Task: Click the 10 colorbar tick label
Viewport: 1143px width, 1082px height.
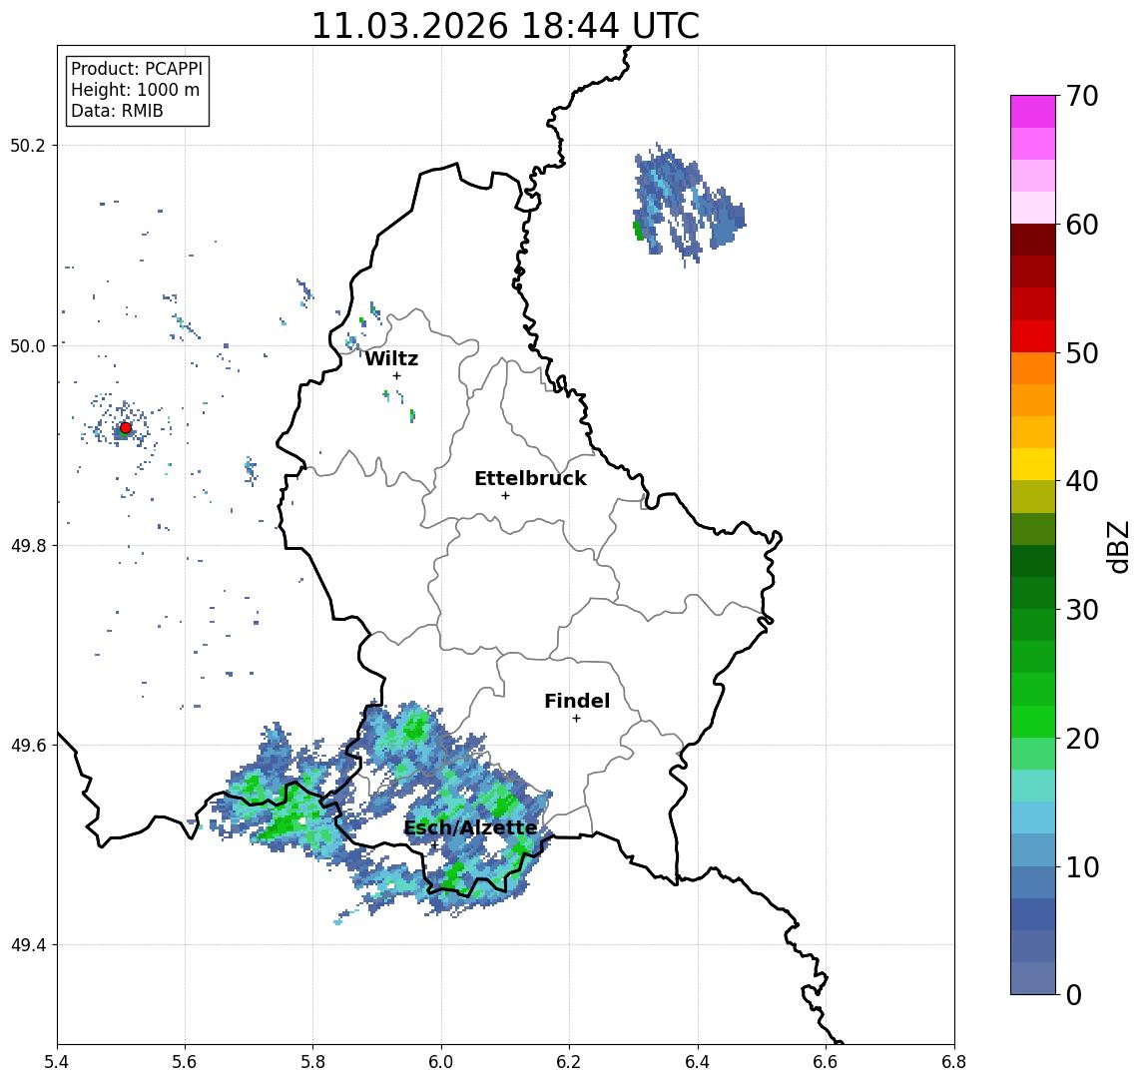Action: point(1081,867)
